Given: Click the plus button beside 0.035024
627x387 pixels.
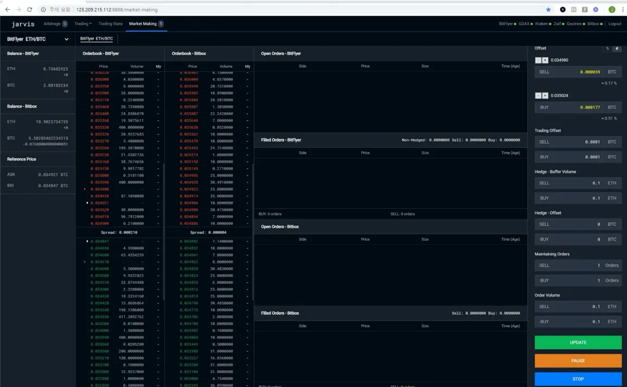Looking at the screenshot, I should tap(545, 95).
